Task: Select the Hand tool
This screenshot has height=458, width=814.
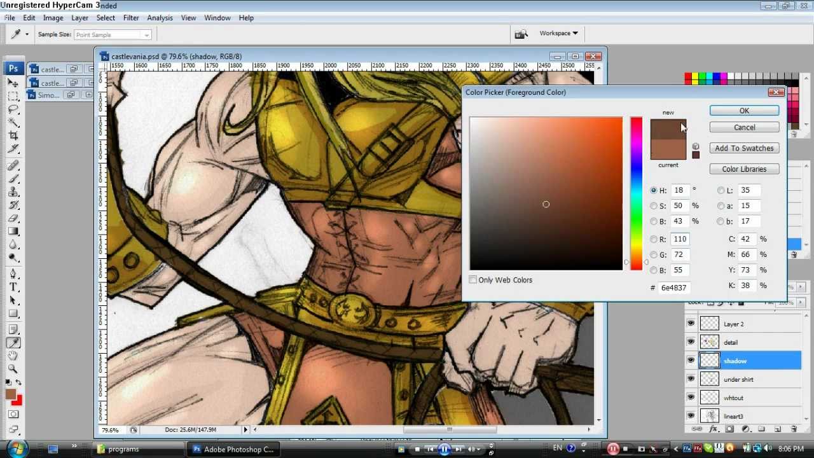Action: tap(13, 356)
